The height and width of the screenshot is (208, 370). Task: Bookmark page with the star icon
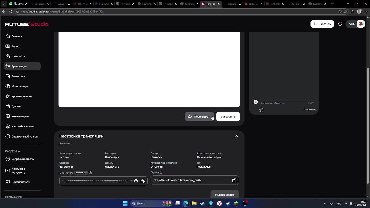tap(345, 12)
